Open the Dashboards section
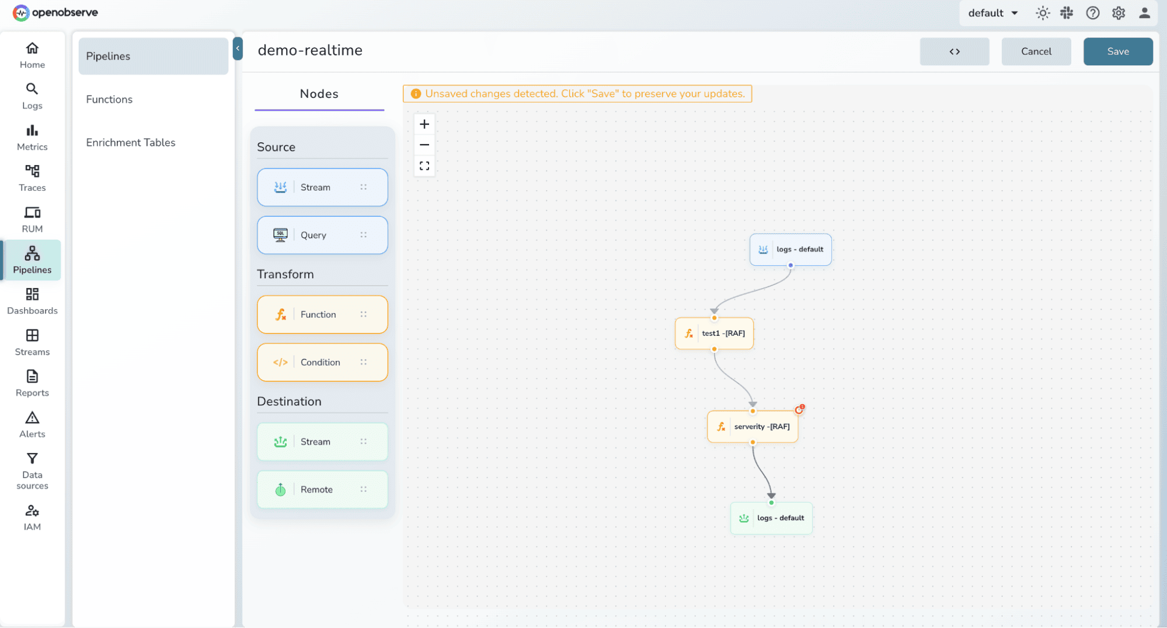This screenshot has height=628, width=1167. (32, 301)
